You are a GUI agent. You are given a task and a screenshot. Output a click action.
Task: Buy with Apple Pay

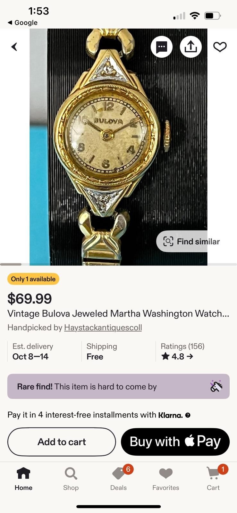point(175,442)
